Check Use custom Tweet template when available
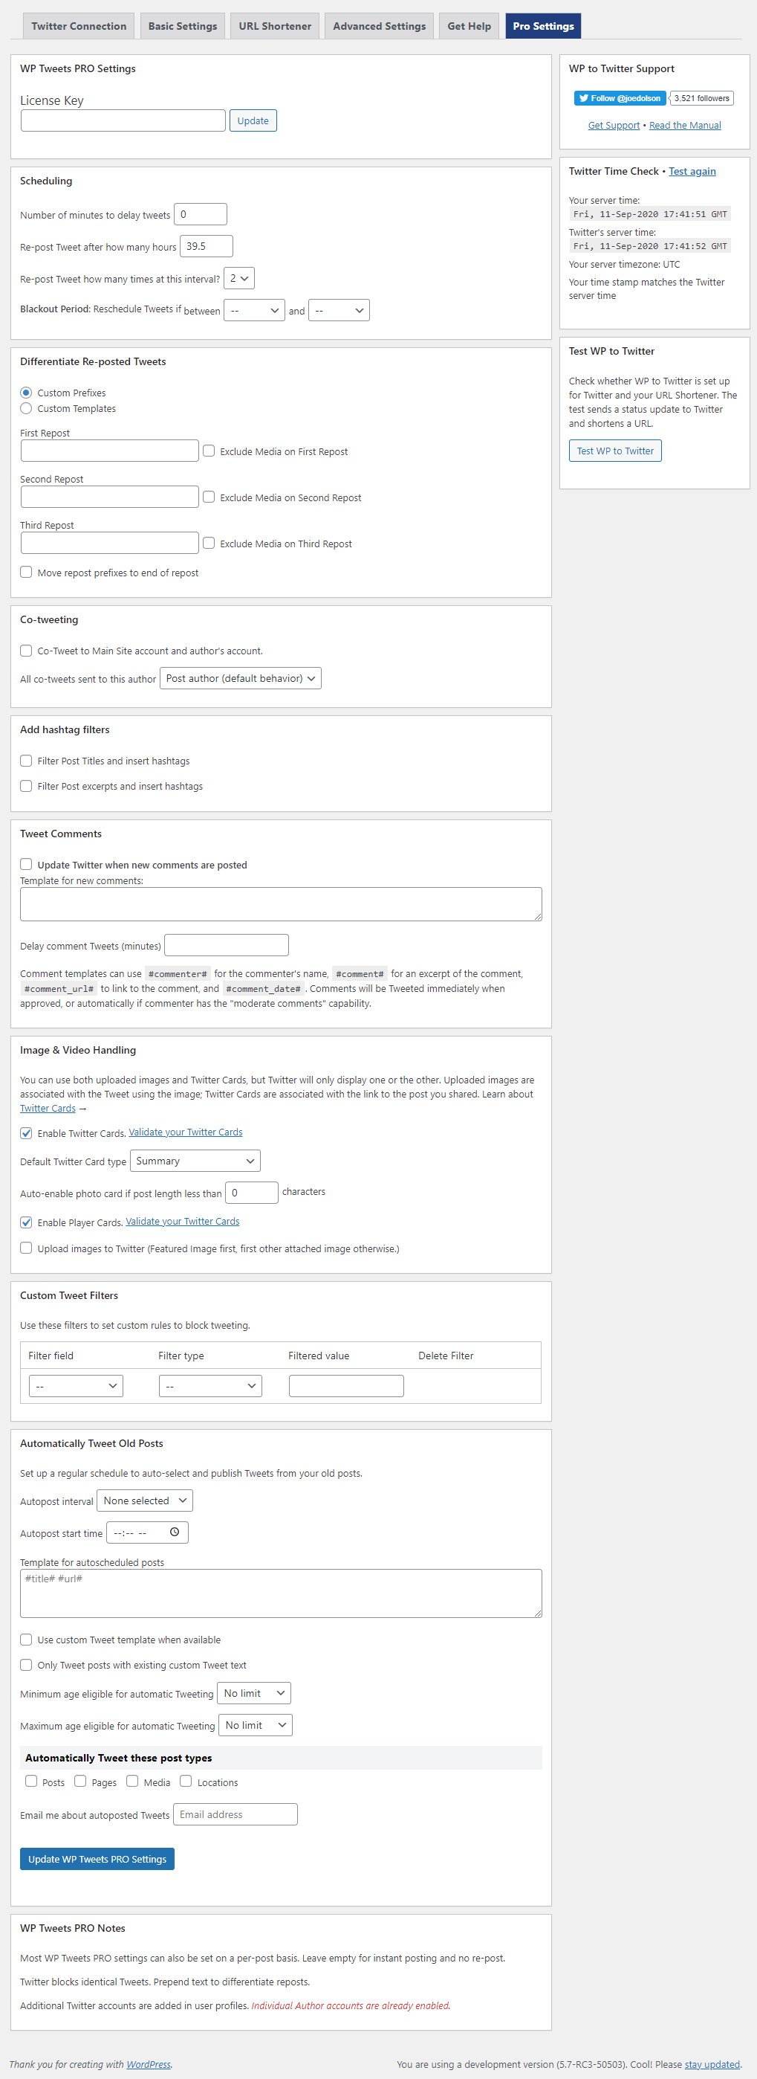The height and width of the screenshot is (2079, 757). coord(27,1639)
